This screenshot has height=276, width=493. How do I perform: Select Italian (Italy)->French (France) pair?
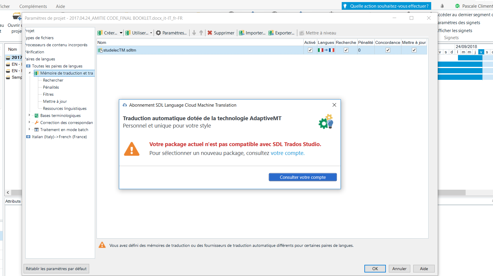[59, 137]
